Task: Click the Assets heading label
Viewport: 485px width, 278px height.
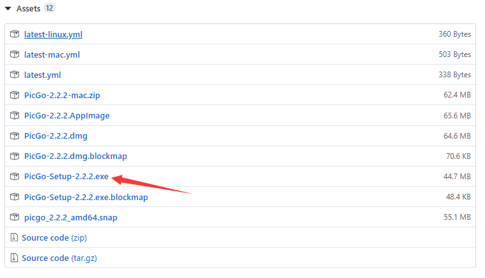Action: 29,8
